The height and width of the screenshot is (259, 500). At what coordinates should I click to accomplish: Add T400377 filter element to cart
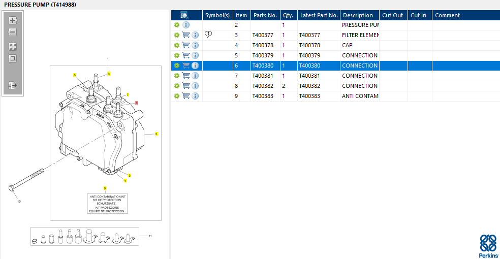[186, 35]
